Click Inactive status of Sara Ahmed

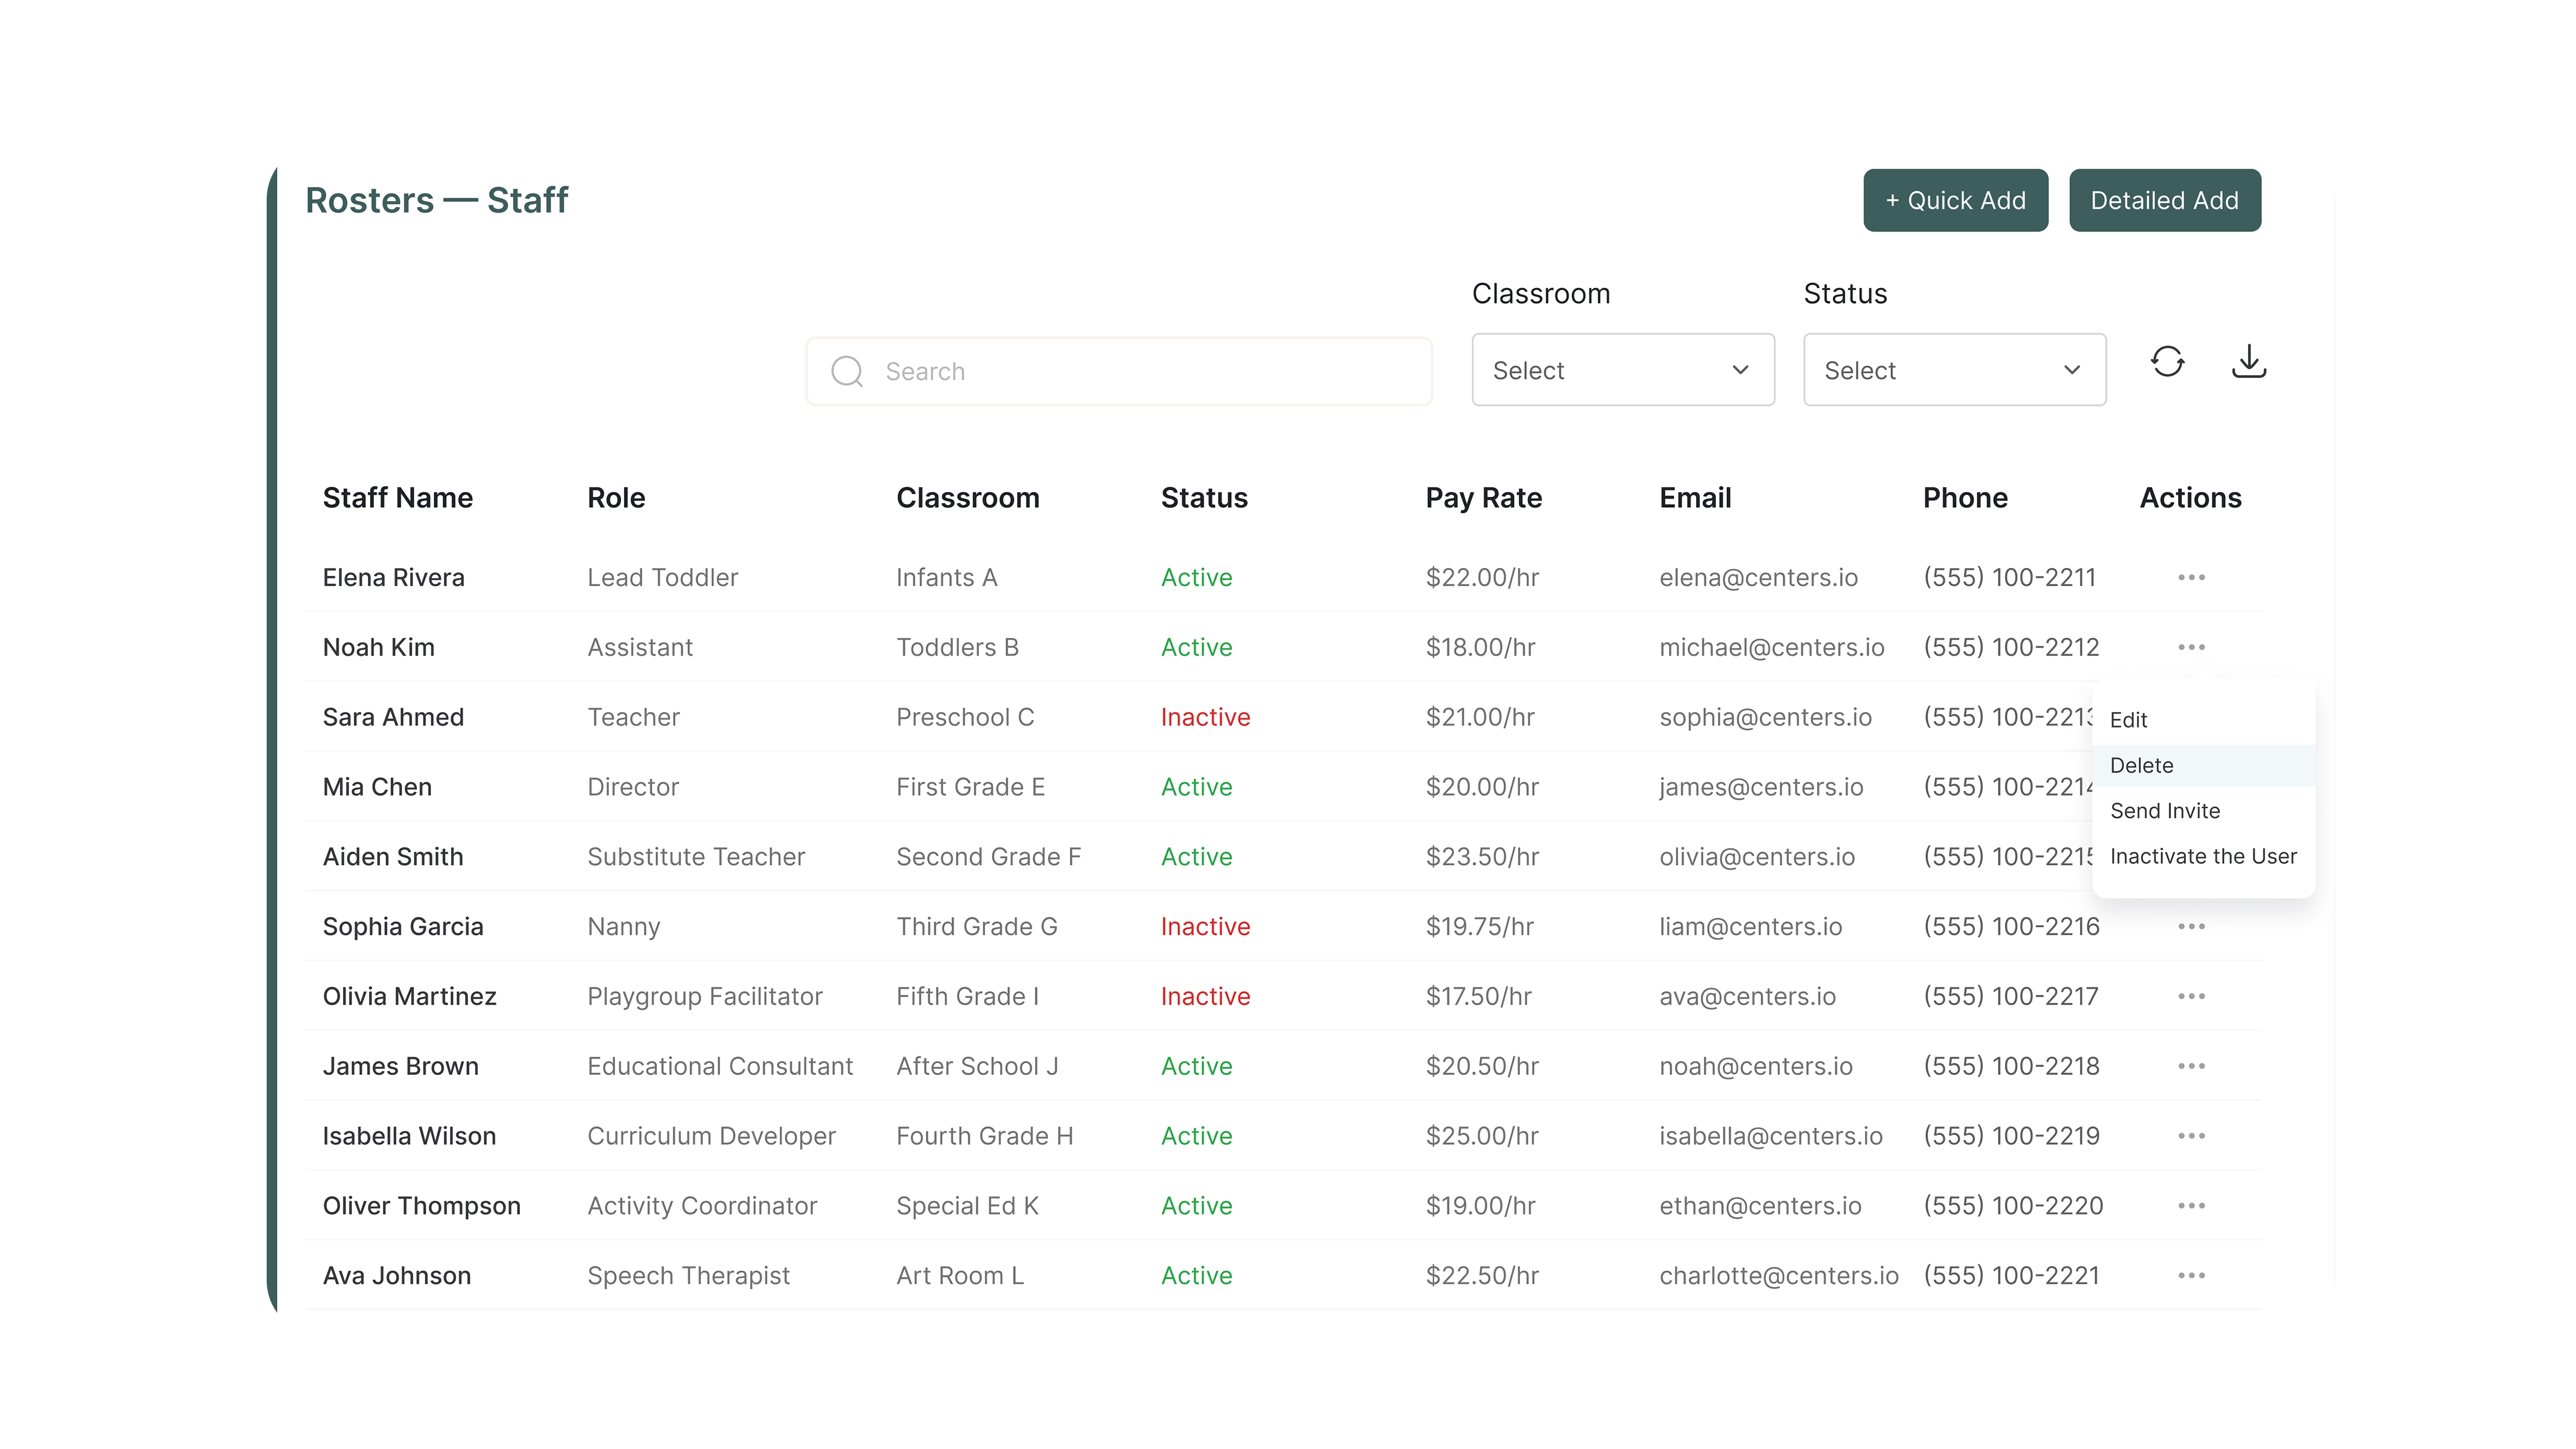tap(1205, 718)
